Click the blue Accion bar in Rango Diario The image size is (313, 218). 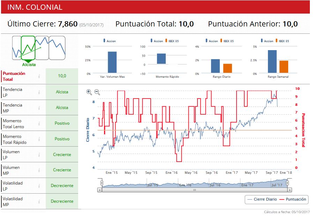point(215,66)
